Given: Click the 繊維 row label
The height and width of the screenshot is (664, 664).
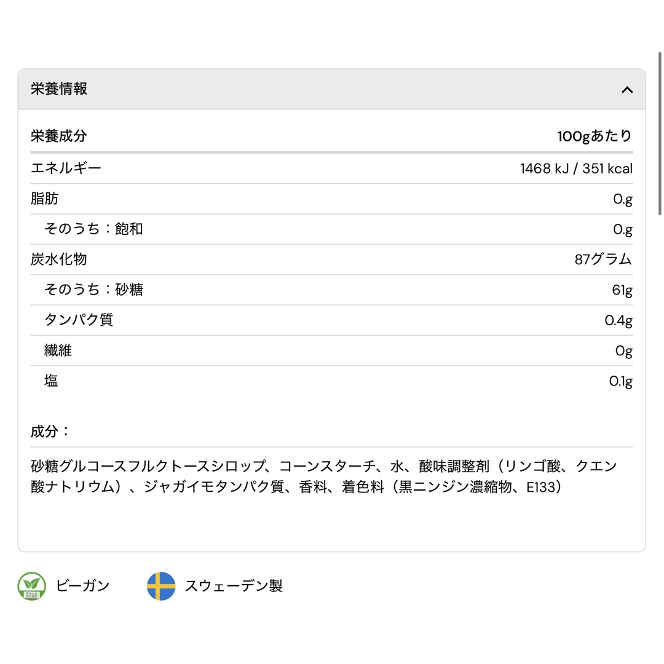Looking at the screenshot, I should [58, 350].
